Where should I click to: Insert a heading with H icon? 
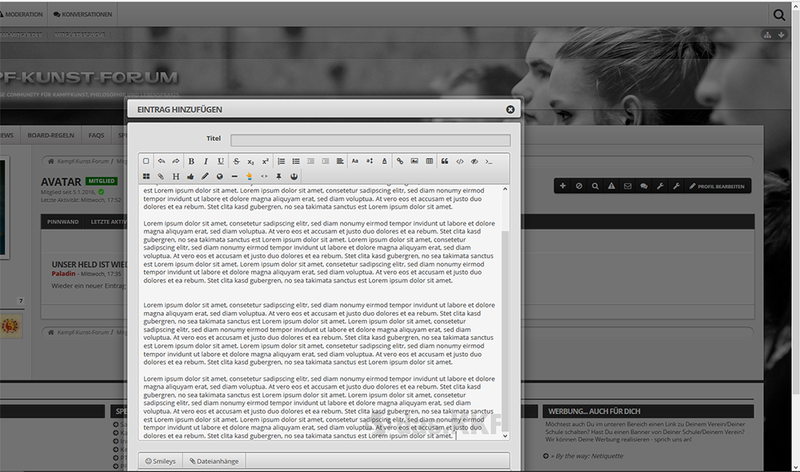point(175,177)
